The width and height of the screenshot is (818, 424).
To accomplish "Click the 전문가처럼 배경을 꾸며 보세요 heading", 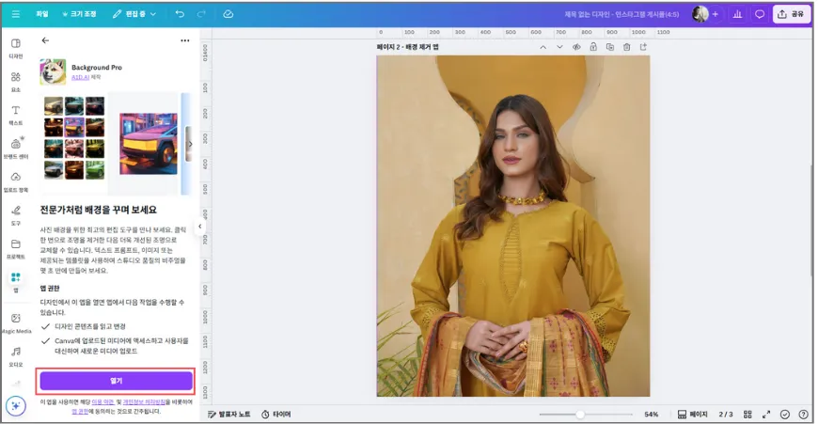I will [99, 210].
